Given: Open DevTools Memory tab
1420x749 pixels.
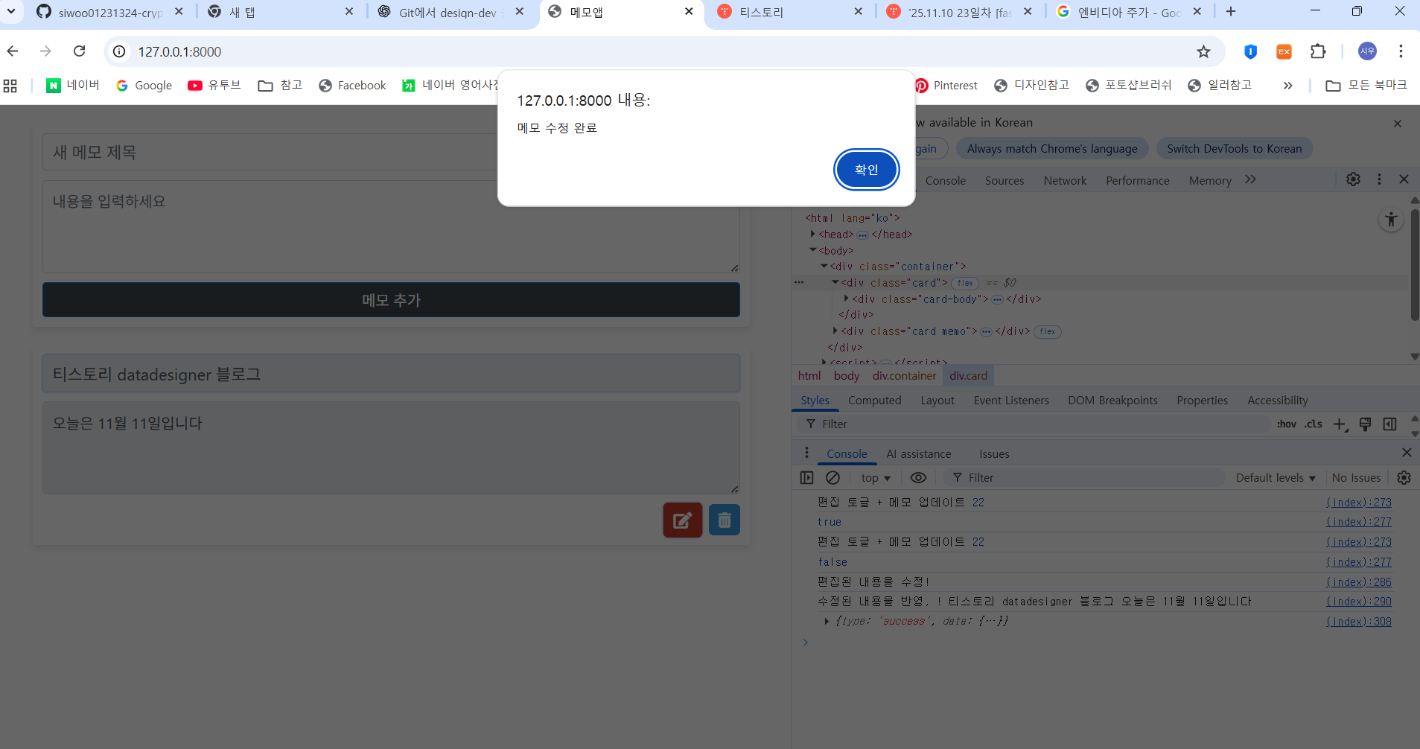Looking at the screenshot, I should [1210, 180].
